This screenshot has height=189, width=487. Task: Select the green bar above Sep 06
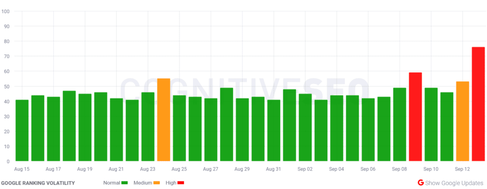(368, 130)
